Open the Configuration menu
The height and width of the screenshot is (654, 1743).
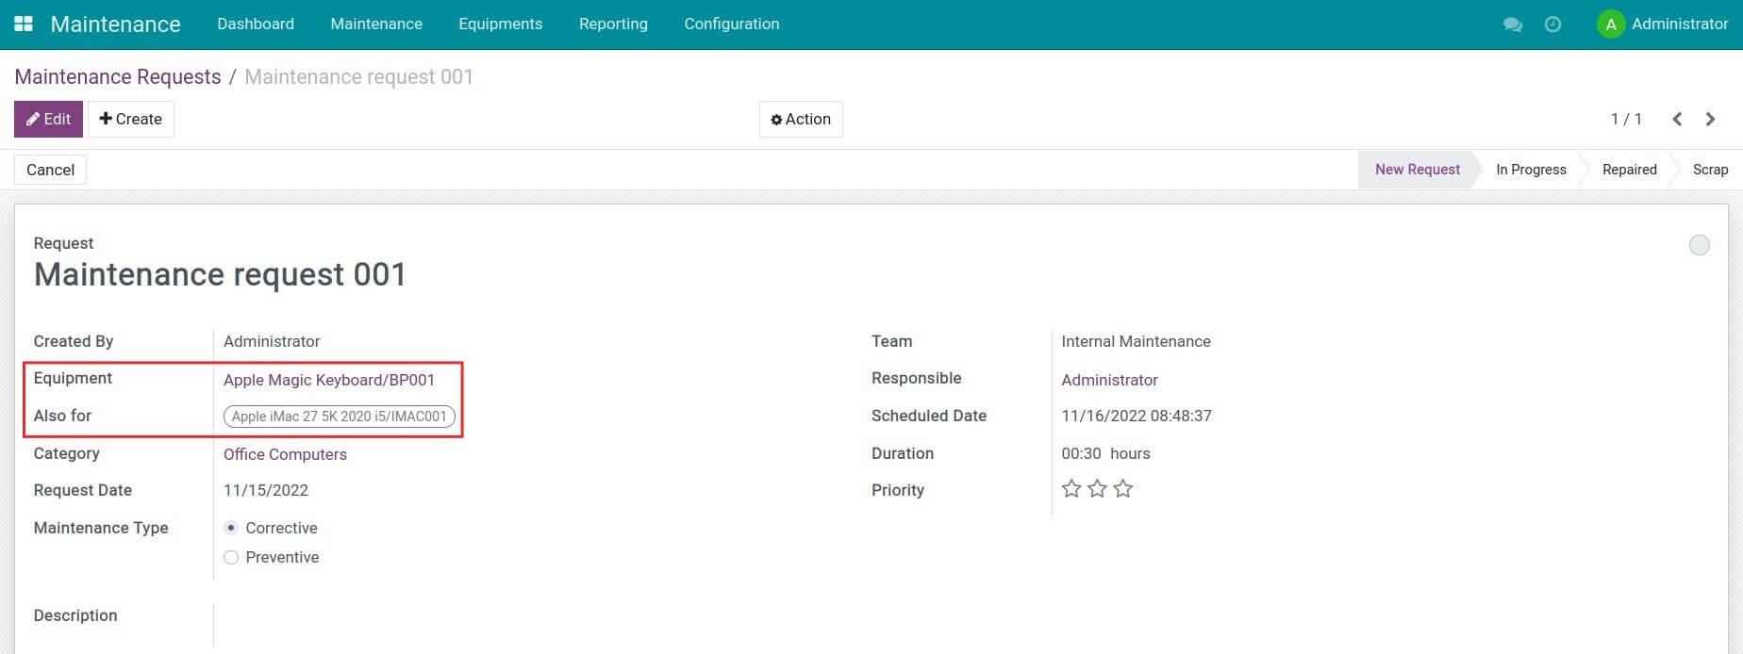732,25
